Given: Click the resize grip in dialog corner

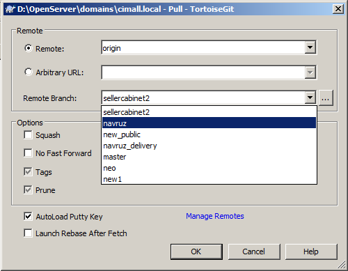Looking at the screenshot, I should point(342,264).
